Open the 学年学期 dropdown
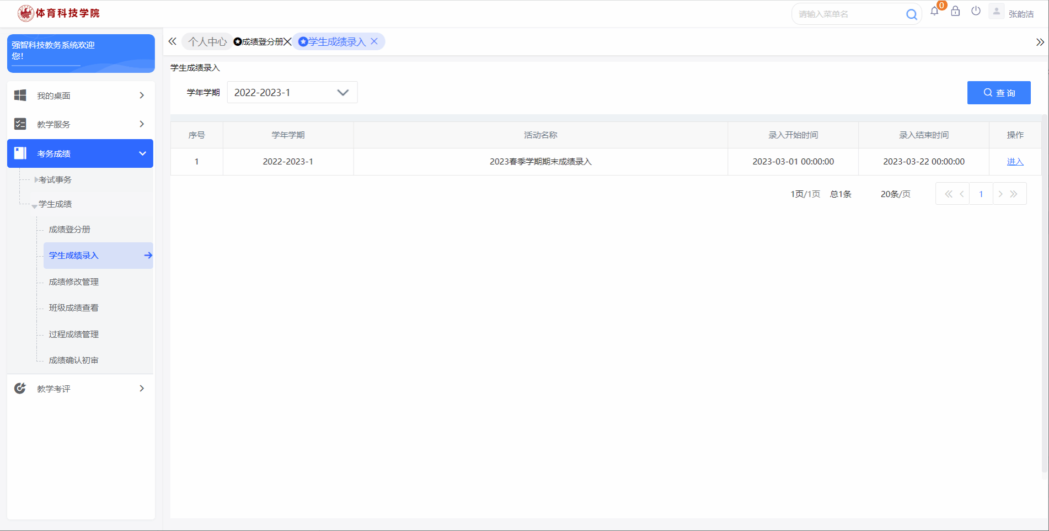Image resolution: width=1049 pixels, height=531 pixels. [292, 92]
